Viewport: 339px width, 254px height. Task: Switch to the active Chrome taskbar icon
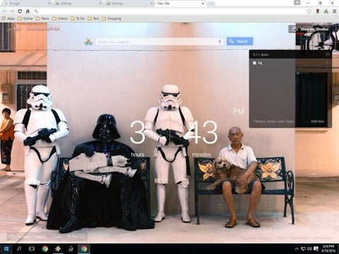[x=84, y=248]
